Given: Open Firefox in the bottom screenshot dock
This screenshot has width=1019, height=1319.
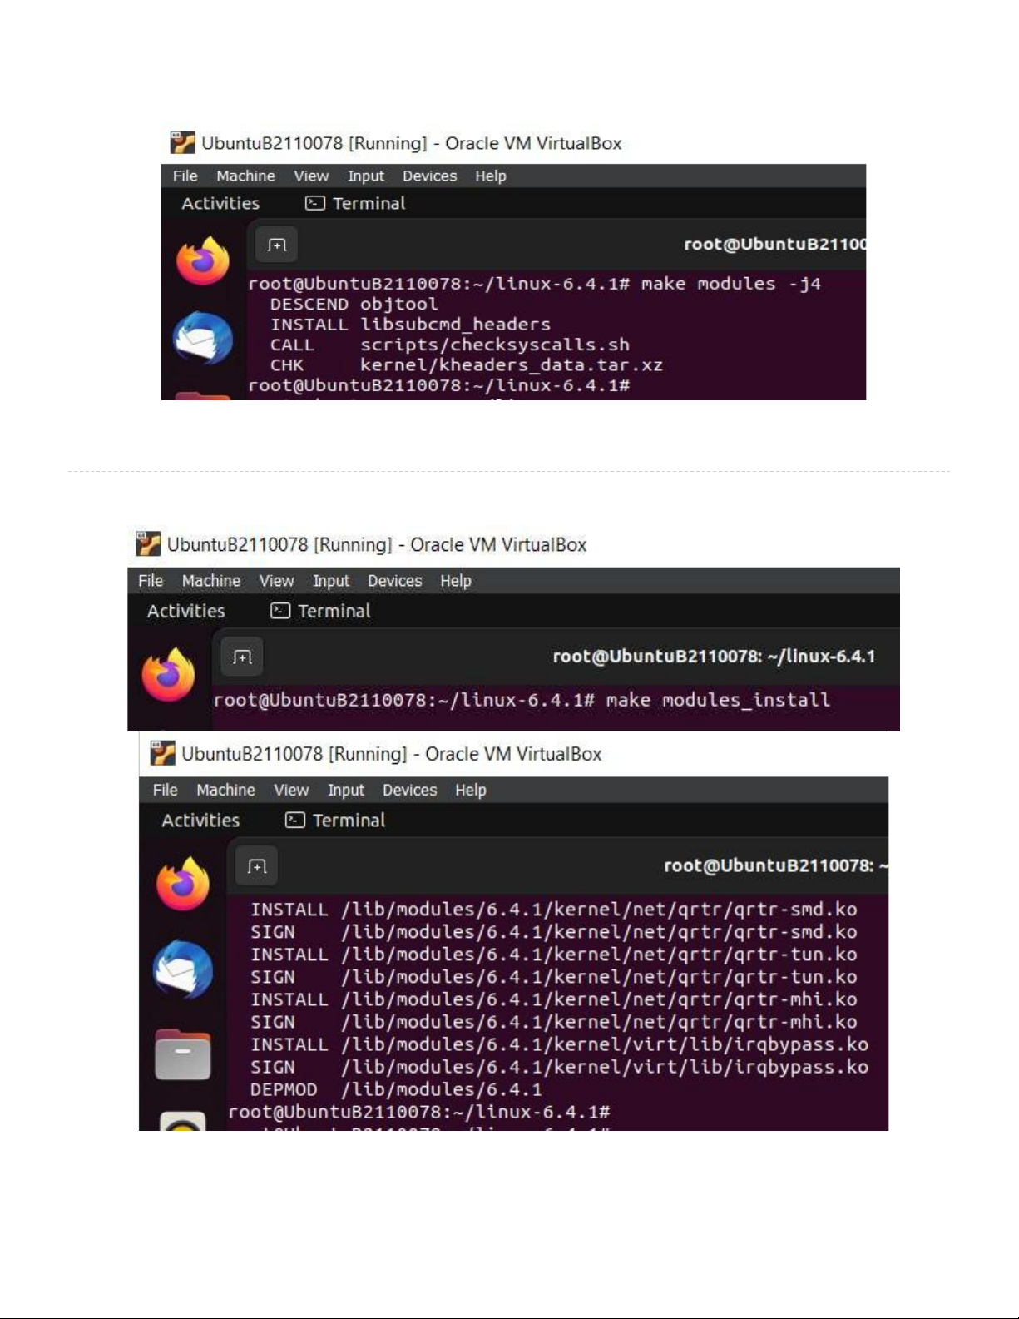Looking at the screenshot, I should coord(183,884).
